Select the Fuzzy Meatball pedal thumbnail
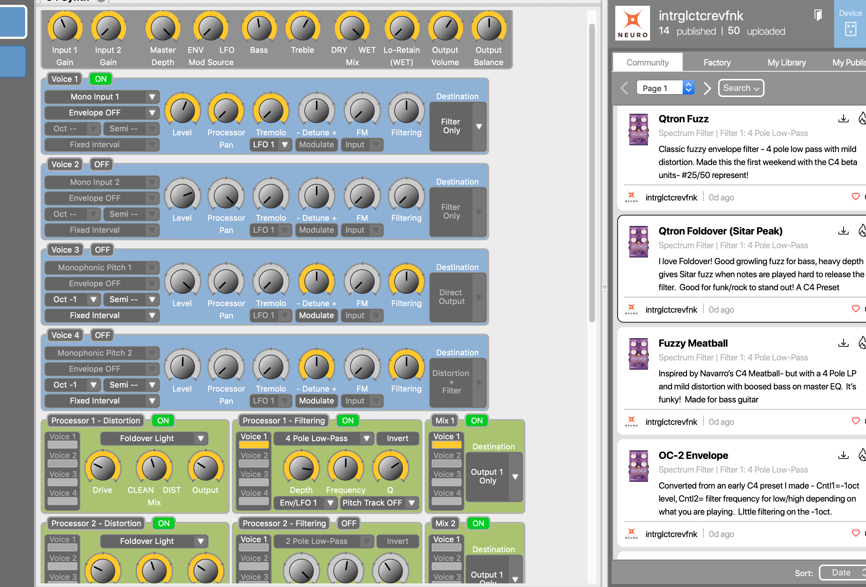Viewport: 866px width, 587px height. (638, 354)
